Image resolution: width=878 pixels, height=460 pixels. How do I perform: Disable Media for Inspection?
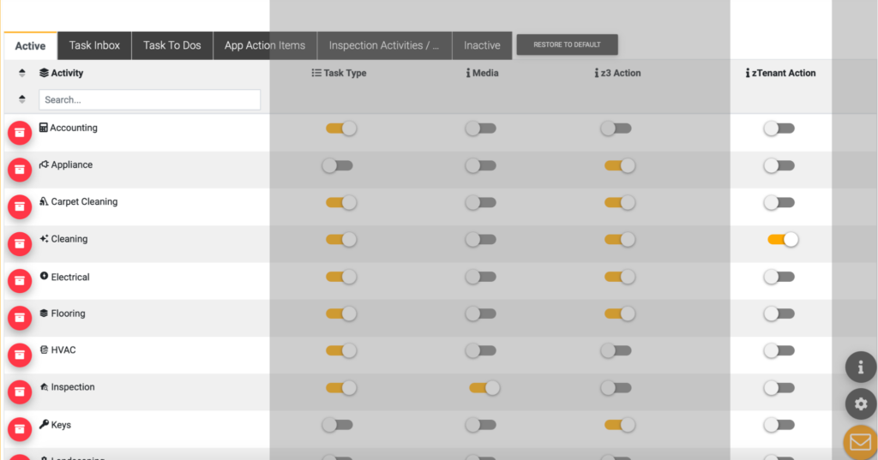point(484,388)
